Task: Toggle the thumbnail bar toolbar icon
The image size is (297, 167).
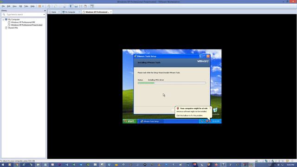Action: tap(76, 6)
